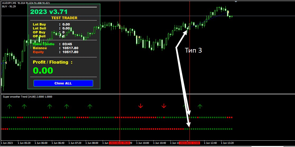Click the red down arrow above 1 Jun 10:00

(x=140, y=106)
